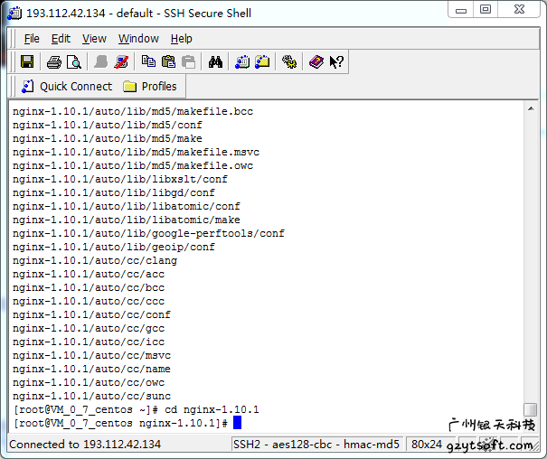Click the line "nginx-1.10.1/auto/lib/md5/conf"
The height and width of the screenshot is (459, 547).
(x=108, y=125)
